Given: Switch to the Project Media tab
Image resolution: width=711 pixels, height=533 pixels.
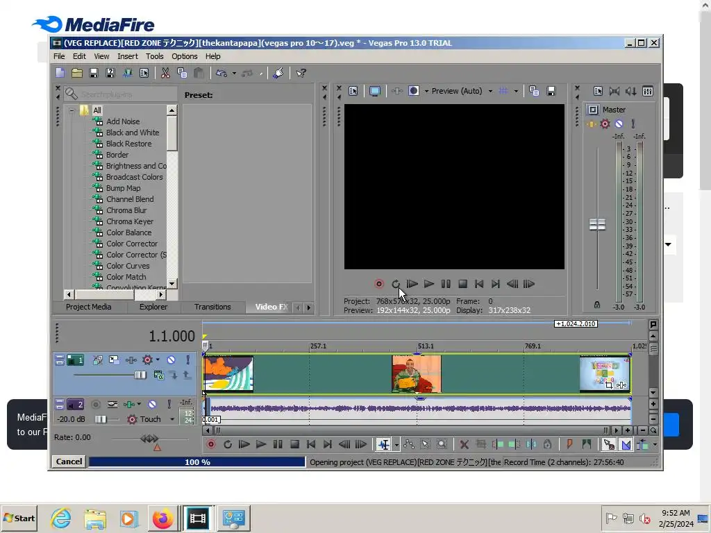Looking at the screenshot, I should tap(88, 307).
